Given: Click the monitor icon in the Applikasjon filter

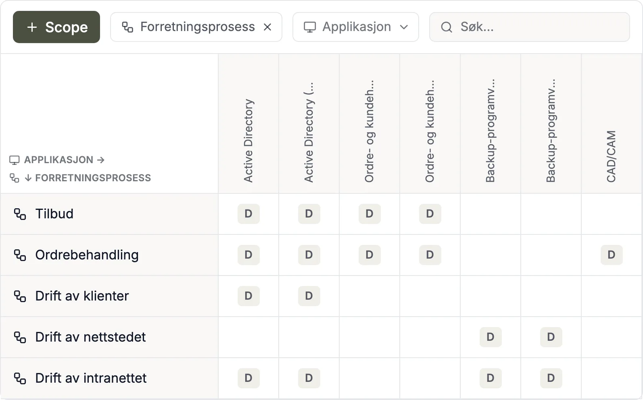Looking at the screenshot, I should coord(310,27).
